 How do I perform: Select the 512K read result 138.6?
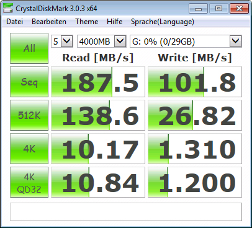click(x=98, y=115)
